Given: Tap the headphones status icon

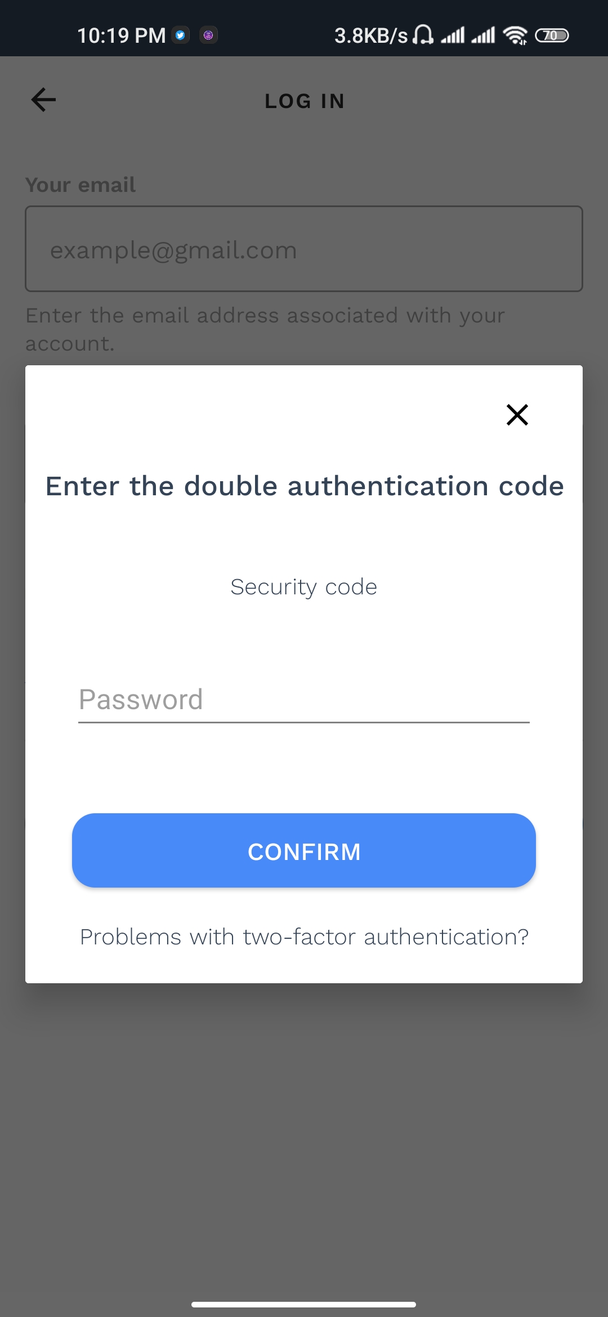Looking at the screenshot, I should click(423, 35).
